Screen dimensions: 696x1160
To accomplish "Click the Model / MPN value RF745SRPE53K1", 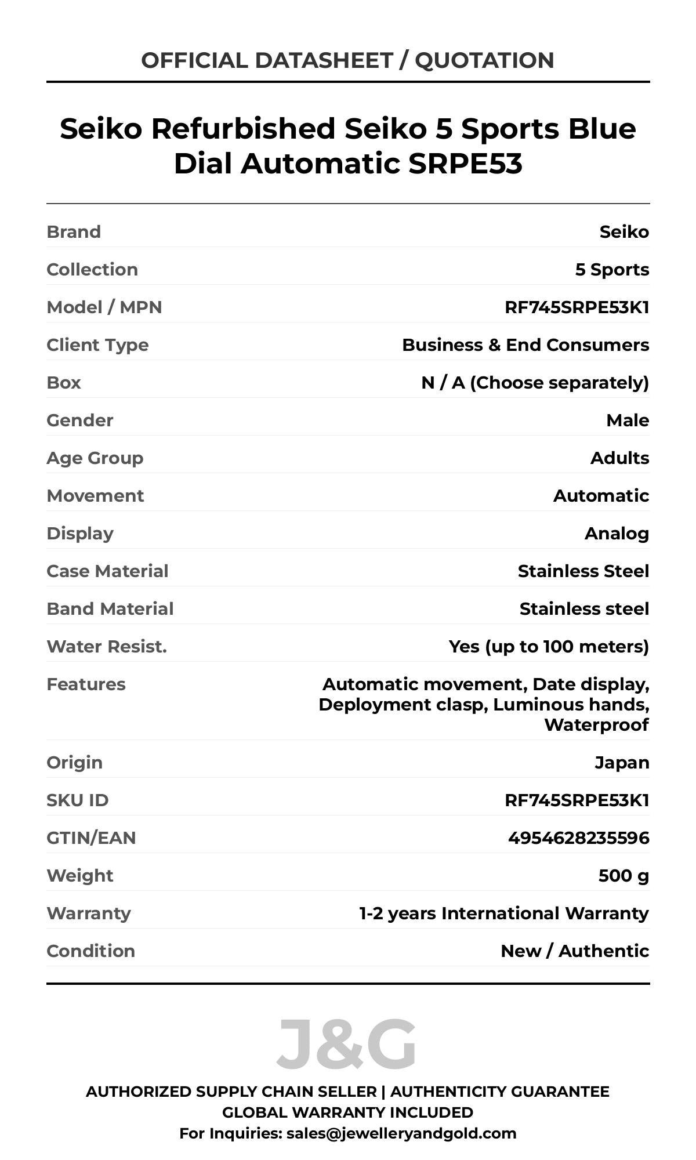I will [577, 307].
